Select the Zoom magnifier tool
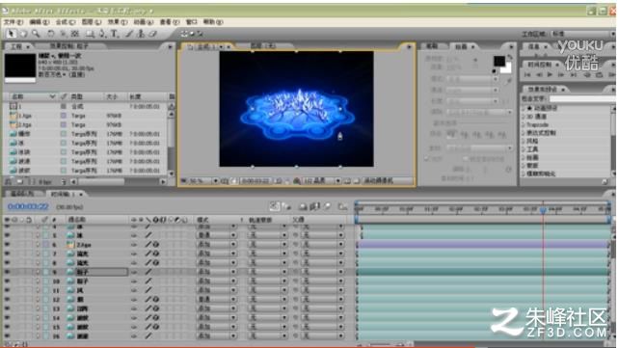Screen dimensions: 619x348 click(x=36, y=34)
